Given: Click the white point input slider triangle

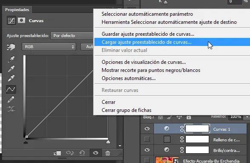Looking at the screenshot, I should coord(108,142).
